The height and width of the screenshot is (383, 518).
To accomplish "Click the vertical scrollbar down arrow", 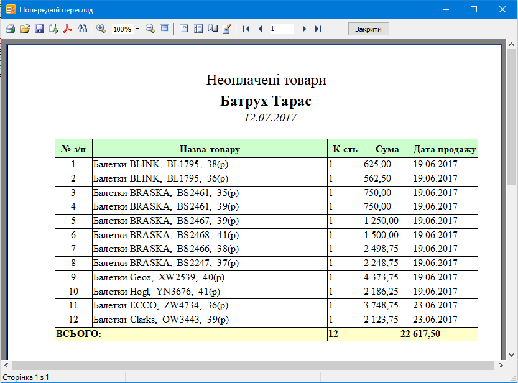I will click(x=512, y=353).
